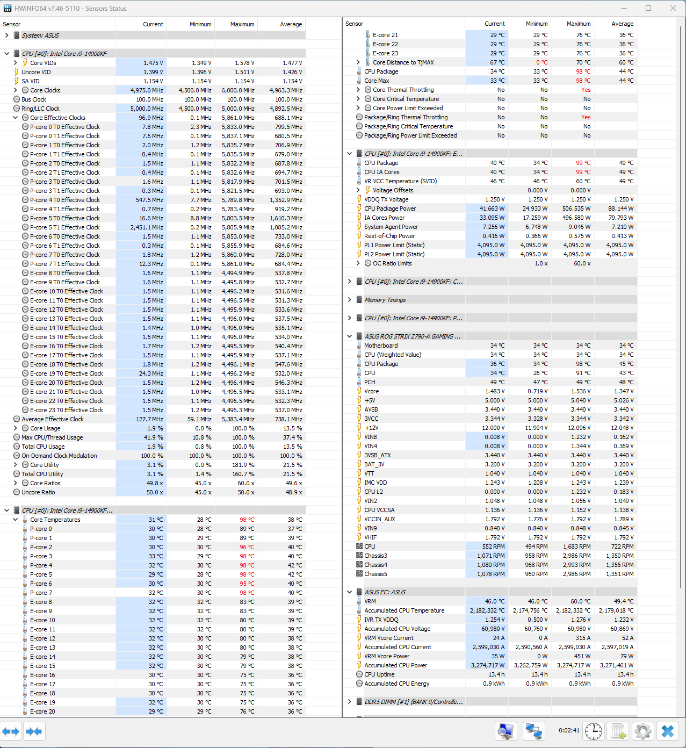Click the Sensor column header in left pane
This screenshot has width=686, height=748.
pos(57,24)
